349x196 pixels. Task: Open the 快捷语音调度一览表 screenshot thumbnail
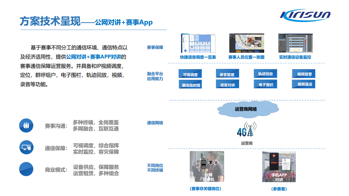pos(198,43)
